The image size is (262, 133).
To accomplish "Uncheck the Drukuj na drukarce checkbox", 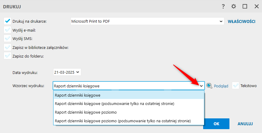I will click(x=7, y=21).
